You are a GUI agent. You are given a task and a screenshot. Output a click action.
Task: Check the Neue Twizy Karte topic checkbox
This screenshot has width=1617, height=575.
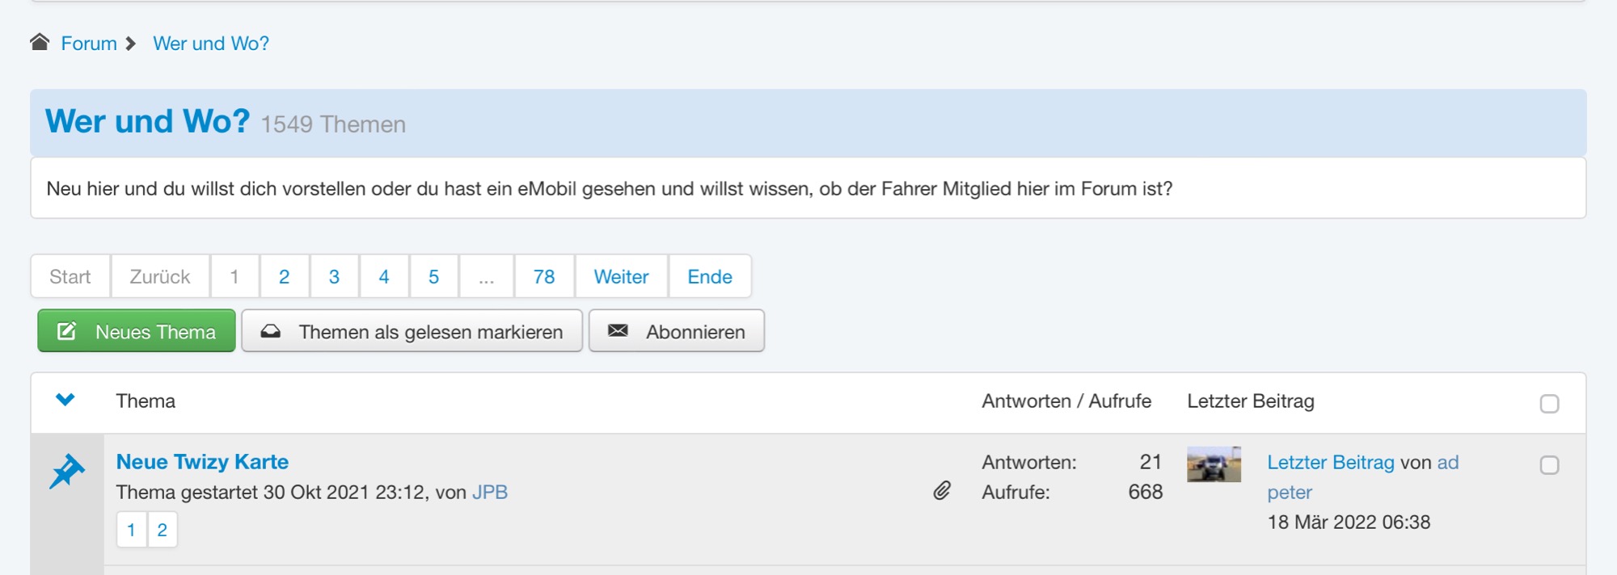[1549, 465]
